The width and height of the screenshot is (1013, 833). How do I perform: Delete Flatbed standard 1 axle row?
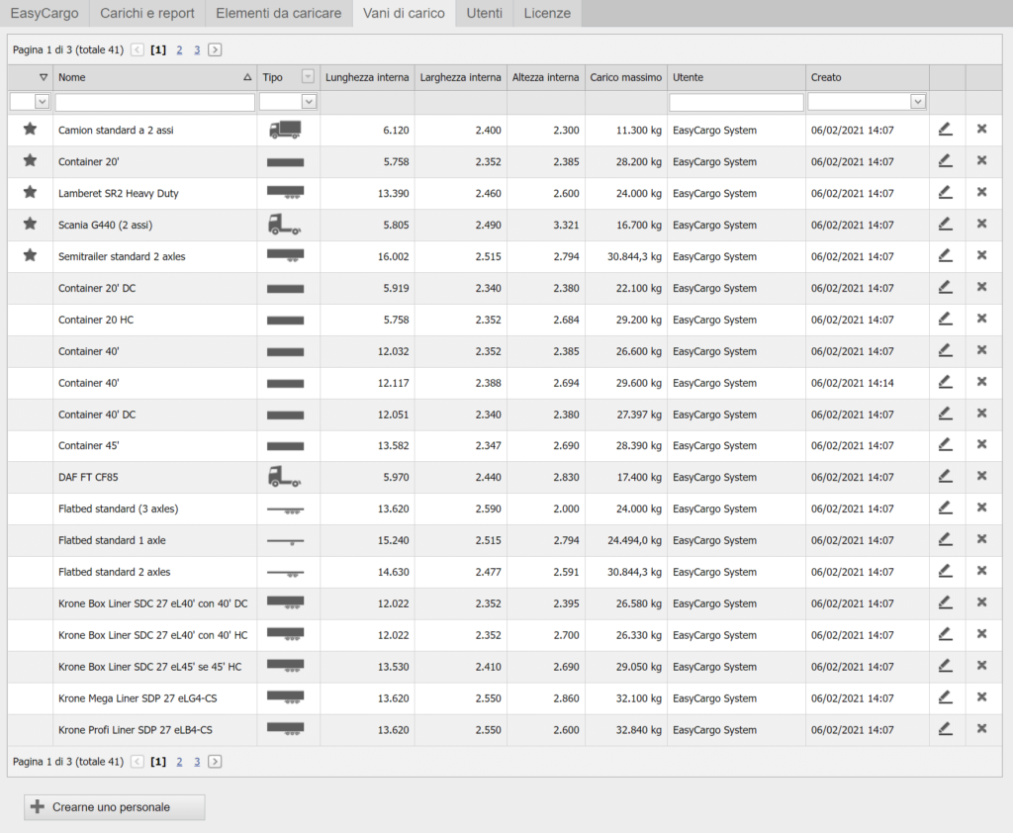[x=981, y=539]
